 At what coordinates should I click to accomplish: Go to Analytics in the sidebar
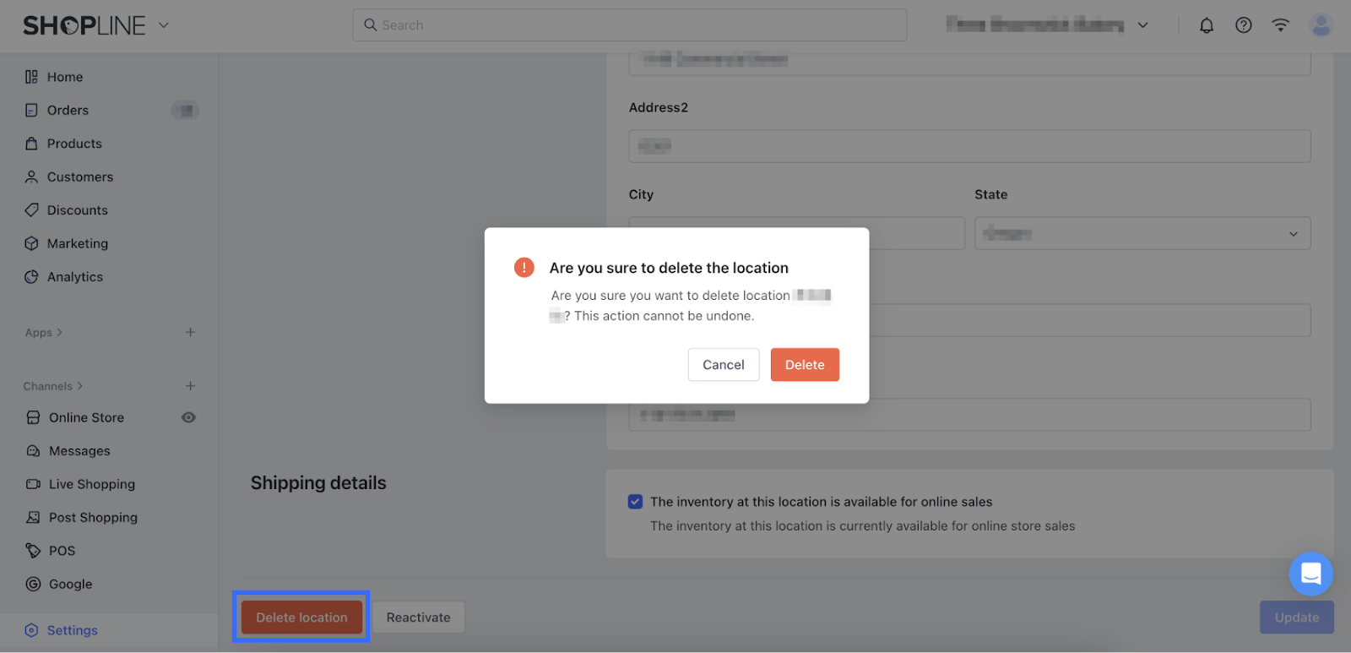[x=75, y=277]
